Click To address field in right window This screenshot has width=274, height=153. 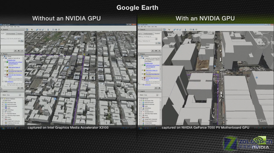148,43
